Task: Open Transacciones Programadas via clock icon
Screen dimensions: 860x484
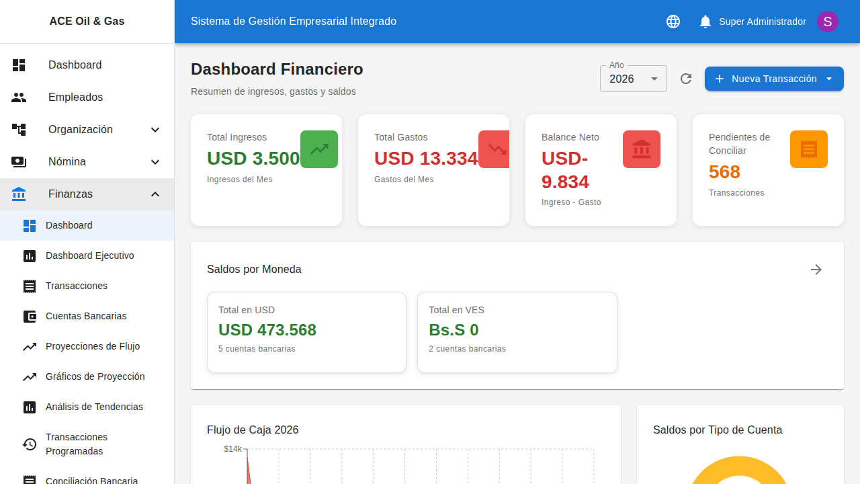Action: 30,444
